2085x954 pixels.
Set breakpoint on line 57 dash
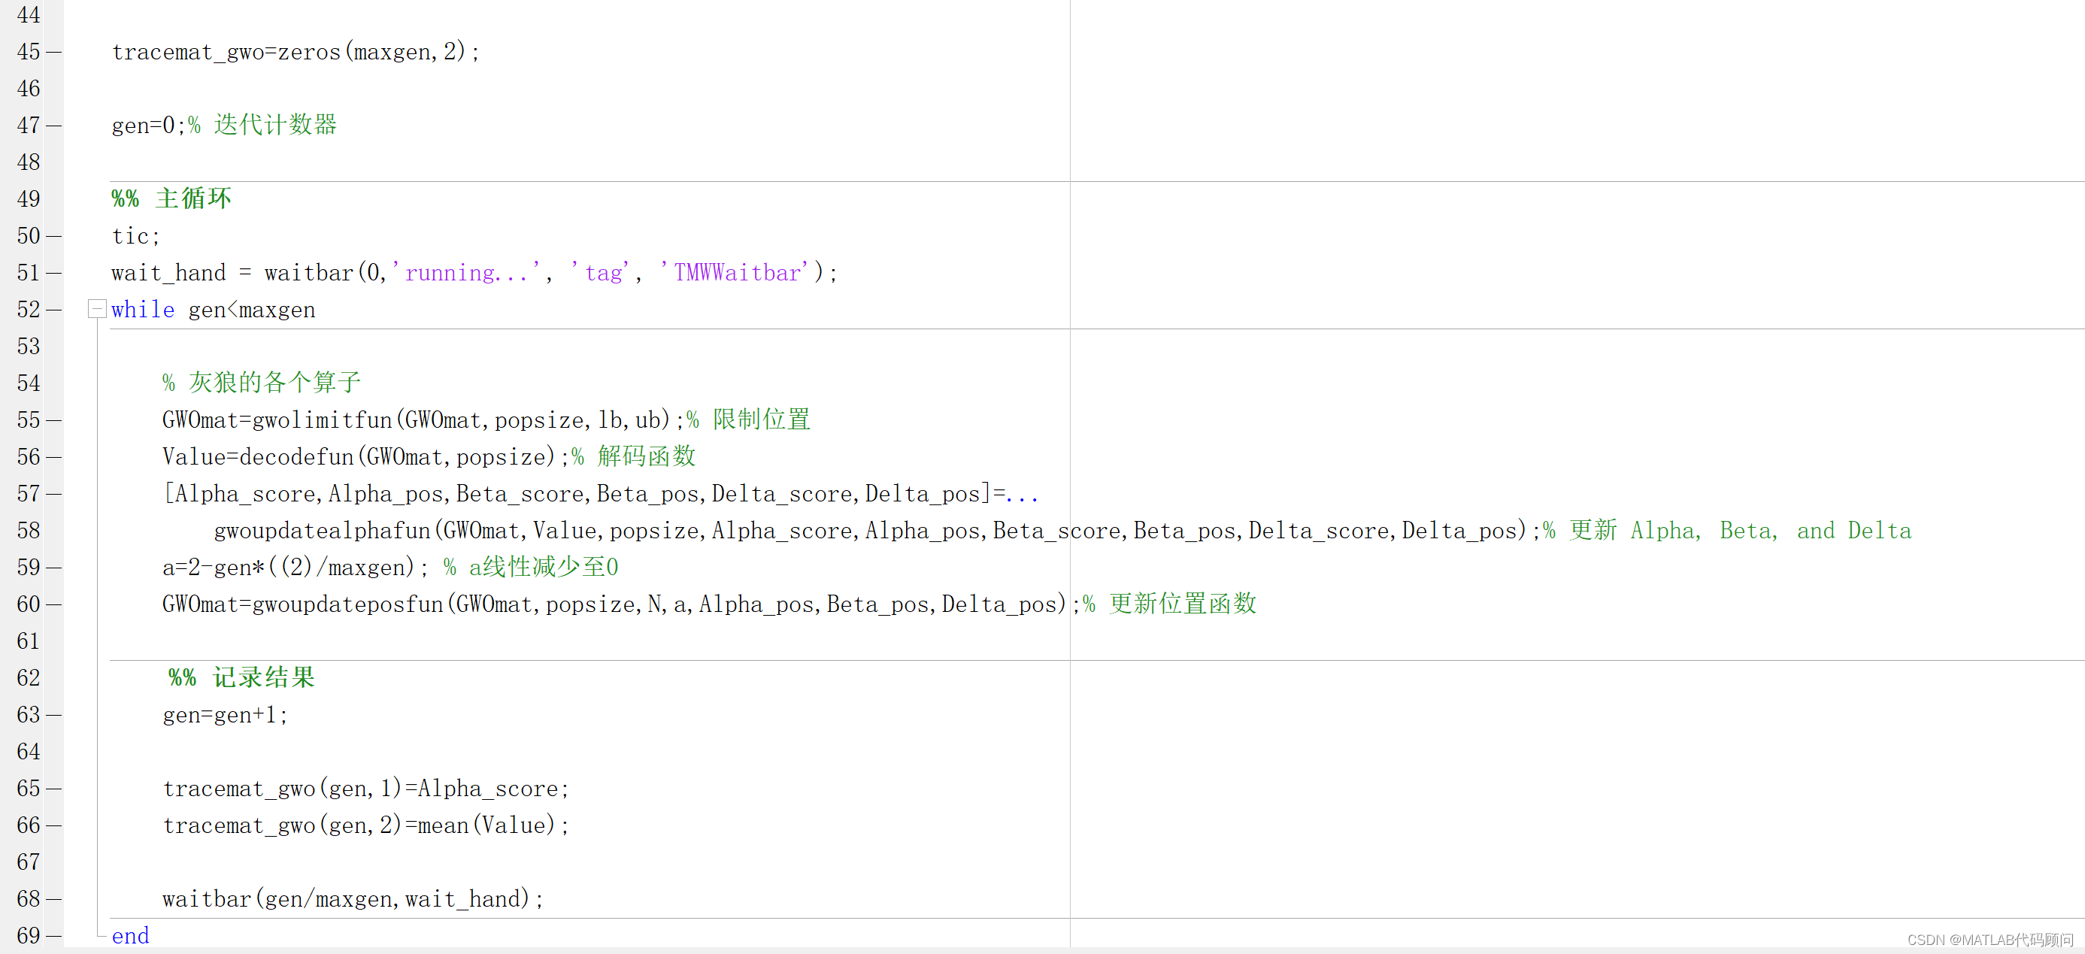(x=53, y=495)
